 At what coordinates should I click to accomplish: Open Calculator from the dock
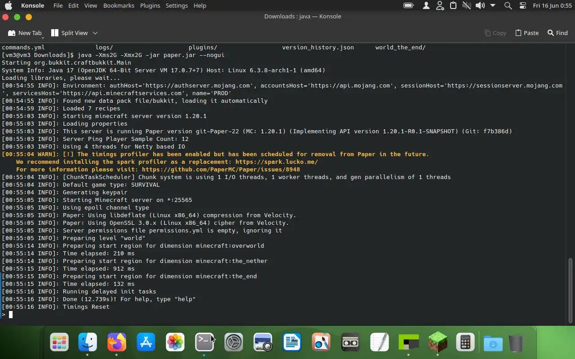click(x=465, y=342)
